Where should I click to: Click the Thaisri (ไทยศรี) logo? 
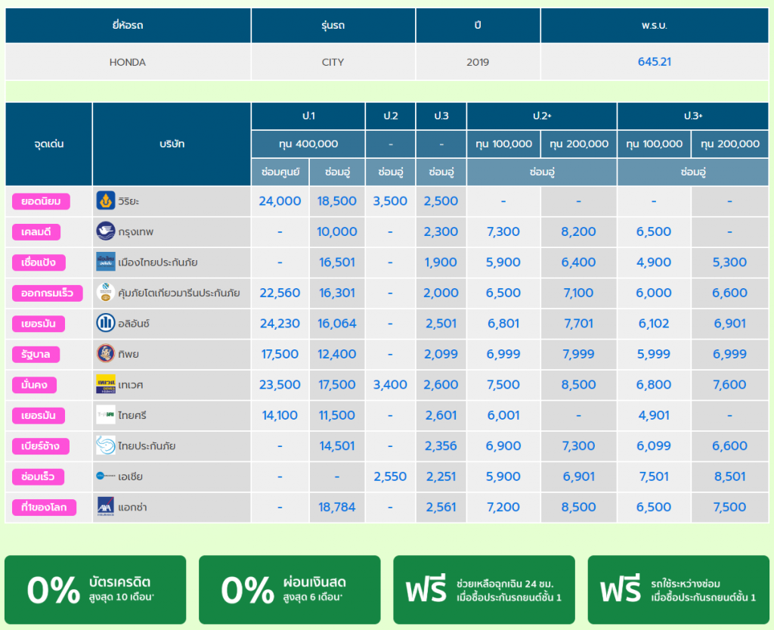pos(106,415)
